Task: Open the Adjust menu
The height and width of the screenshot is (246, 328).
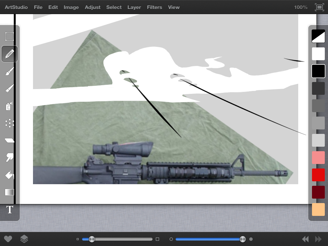Action: [93, 7]
